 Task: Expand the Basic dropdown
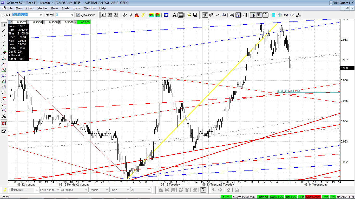128,190
